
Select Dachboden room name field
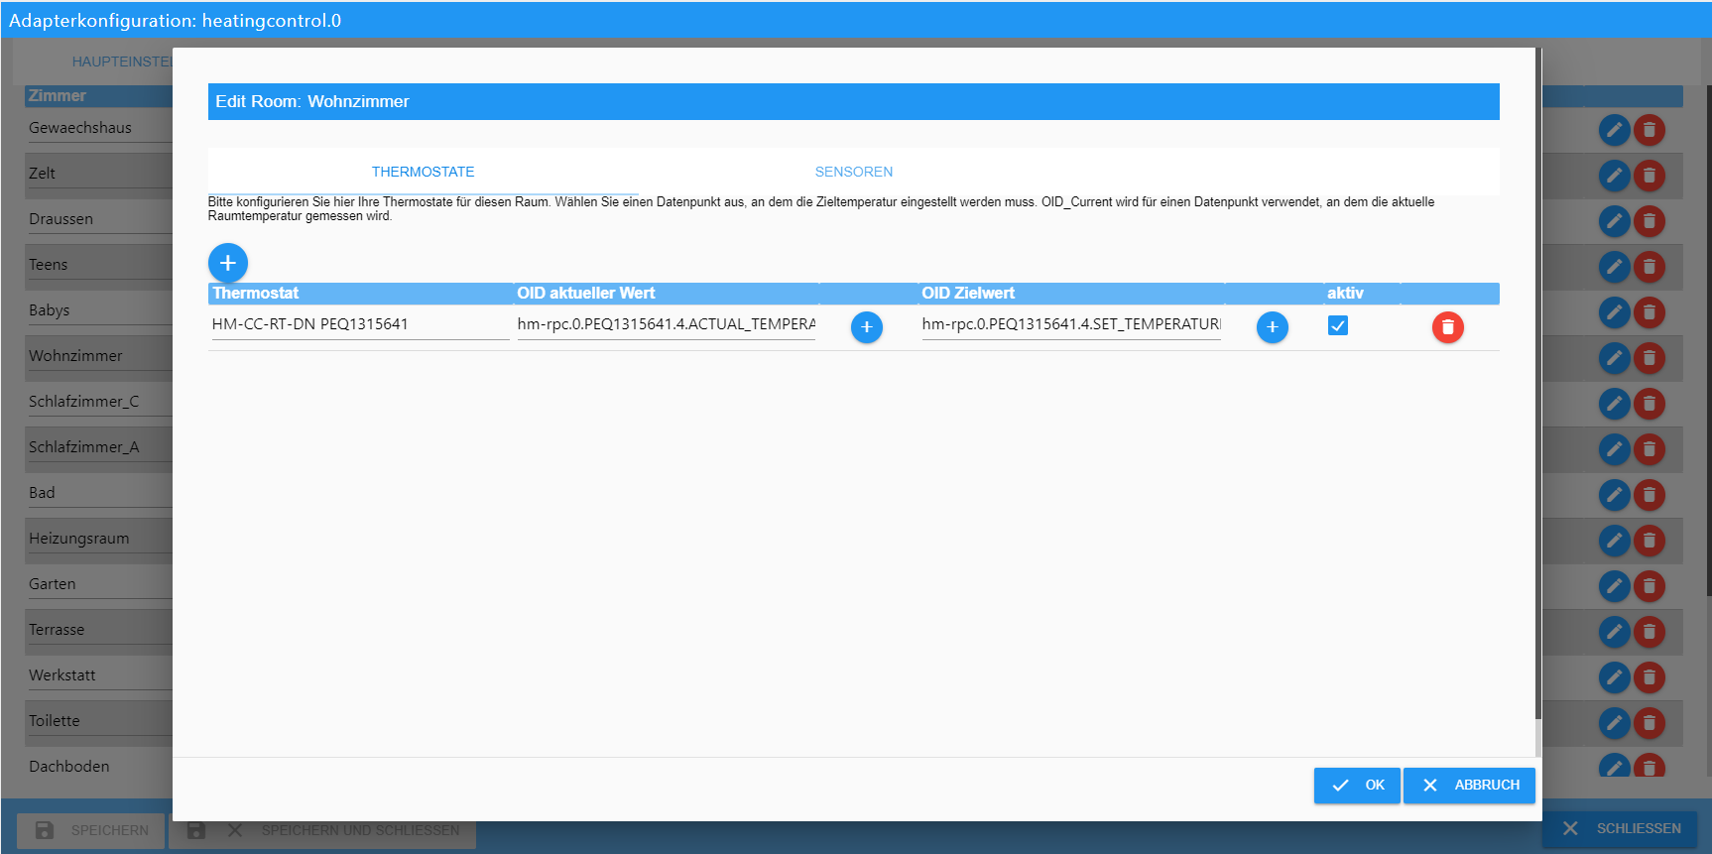coord(99,767)
